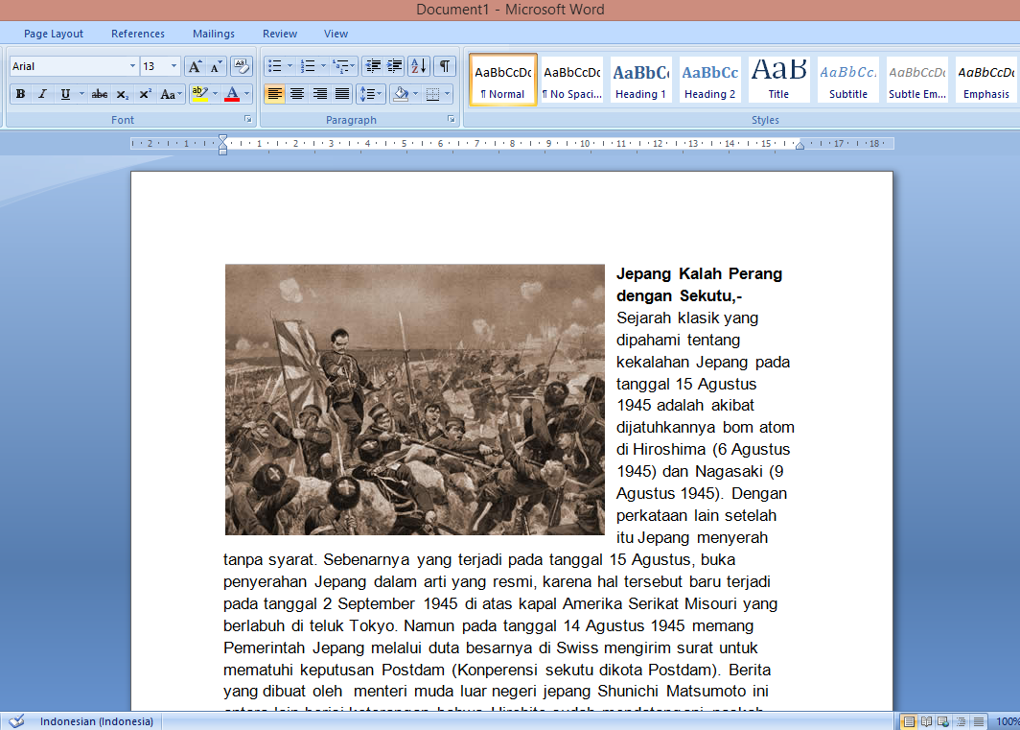Click the red font color swatch

[231, 94]
